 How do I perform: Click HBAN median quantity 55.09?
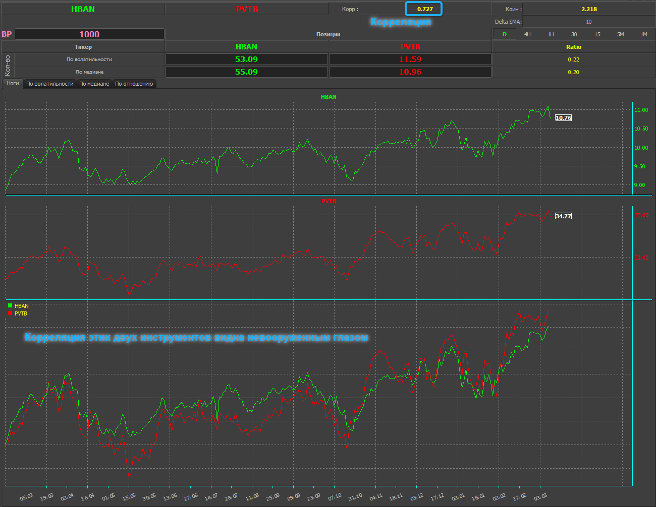(246, 72)
